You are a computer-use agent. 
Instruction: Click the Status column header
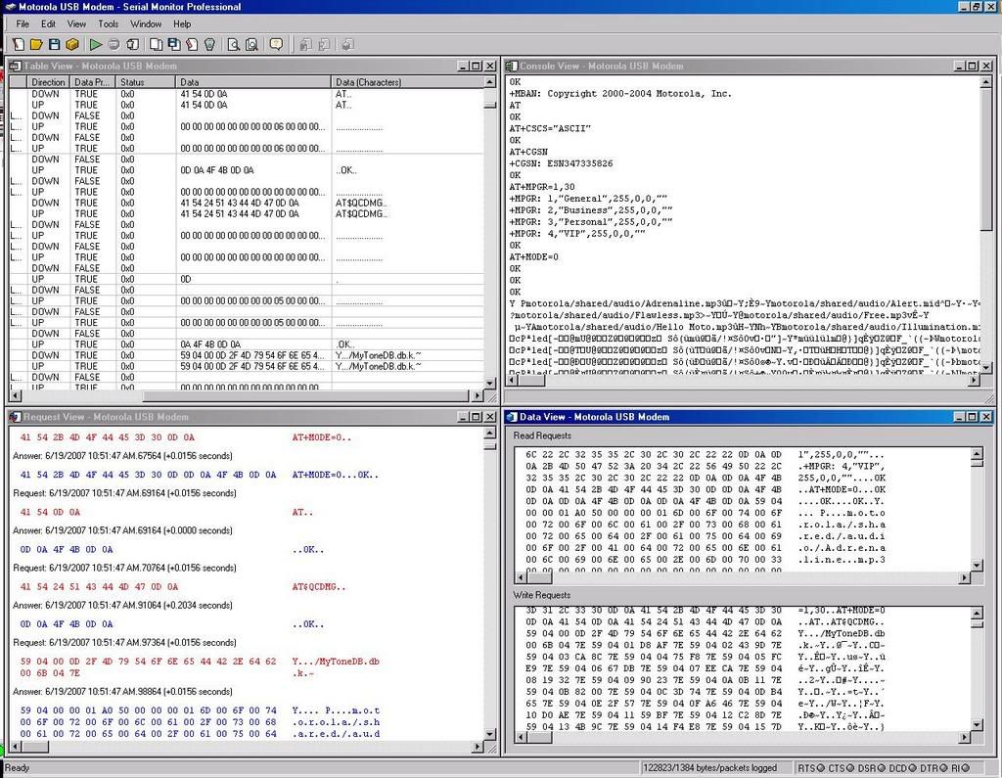(145, 82)
